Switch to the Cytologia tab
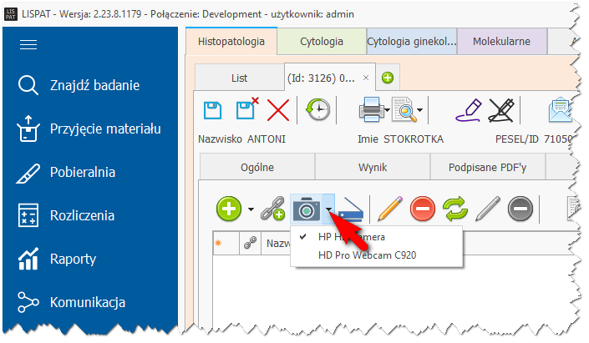589x343 pixels. pos(321,40)
